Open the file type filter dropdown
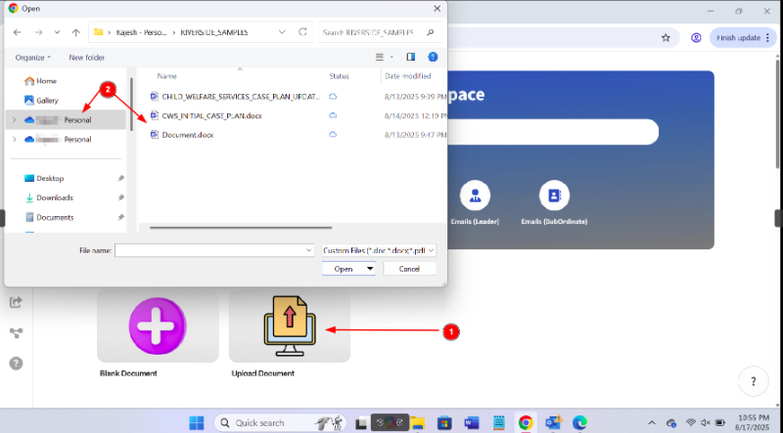 click(377, 250)
